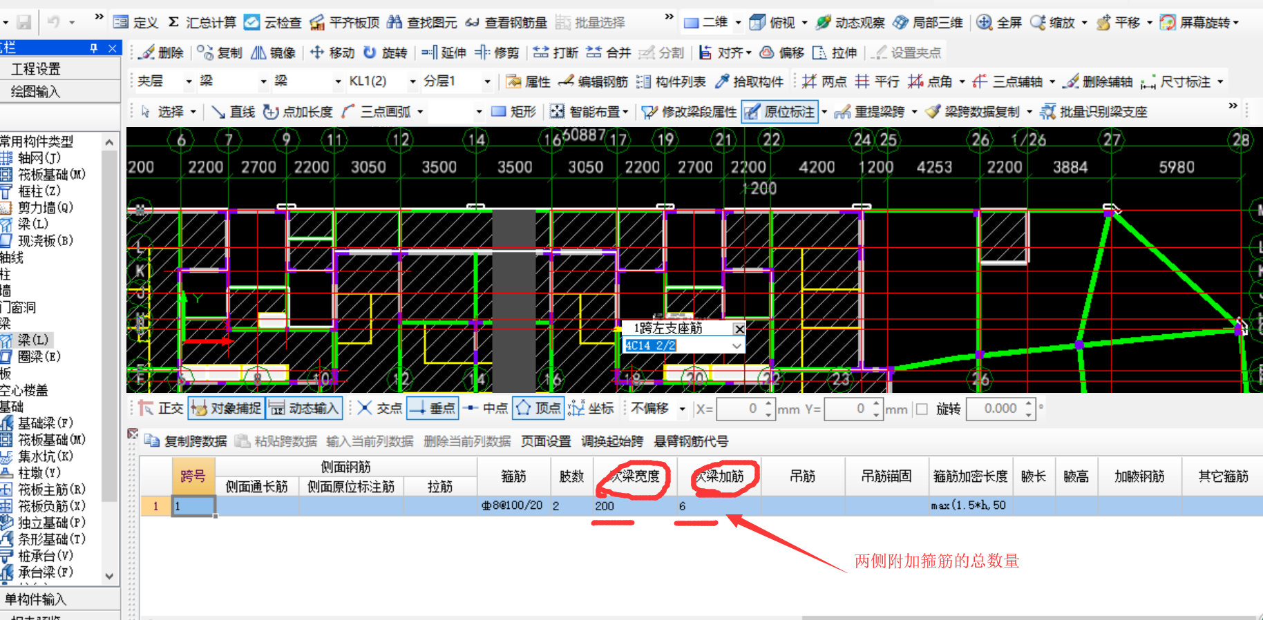Open 查看钢筋量 rebar quantity view
Screen dimensions: 1263x620
click(506, 23)
